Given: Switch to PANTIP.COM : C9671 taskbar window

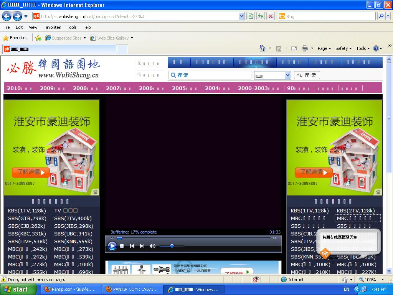Looking at the screenshot, I should pos(132,289).
